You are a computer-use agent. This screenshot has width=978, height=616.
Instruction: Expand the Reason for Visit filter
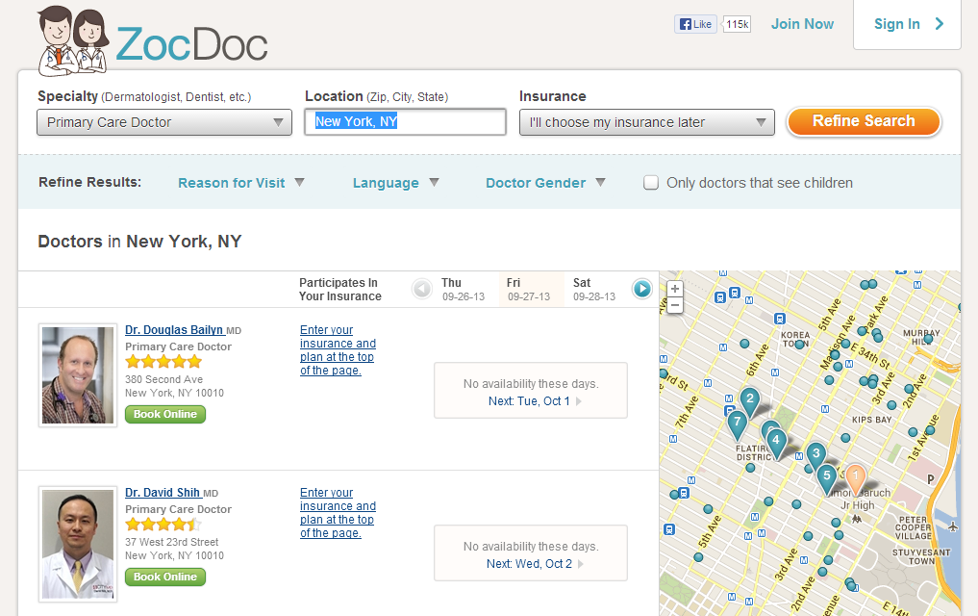click(240, 183)
